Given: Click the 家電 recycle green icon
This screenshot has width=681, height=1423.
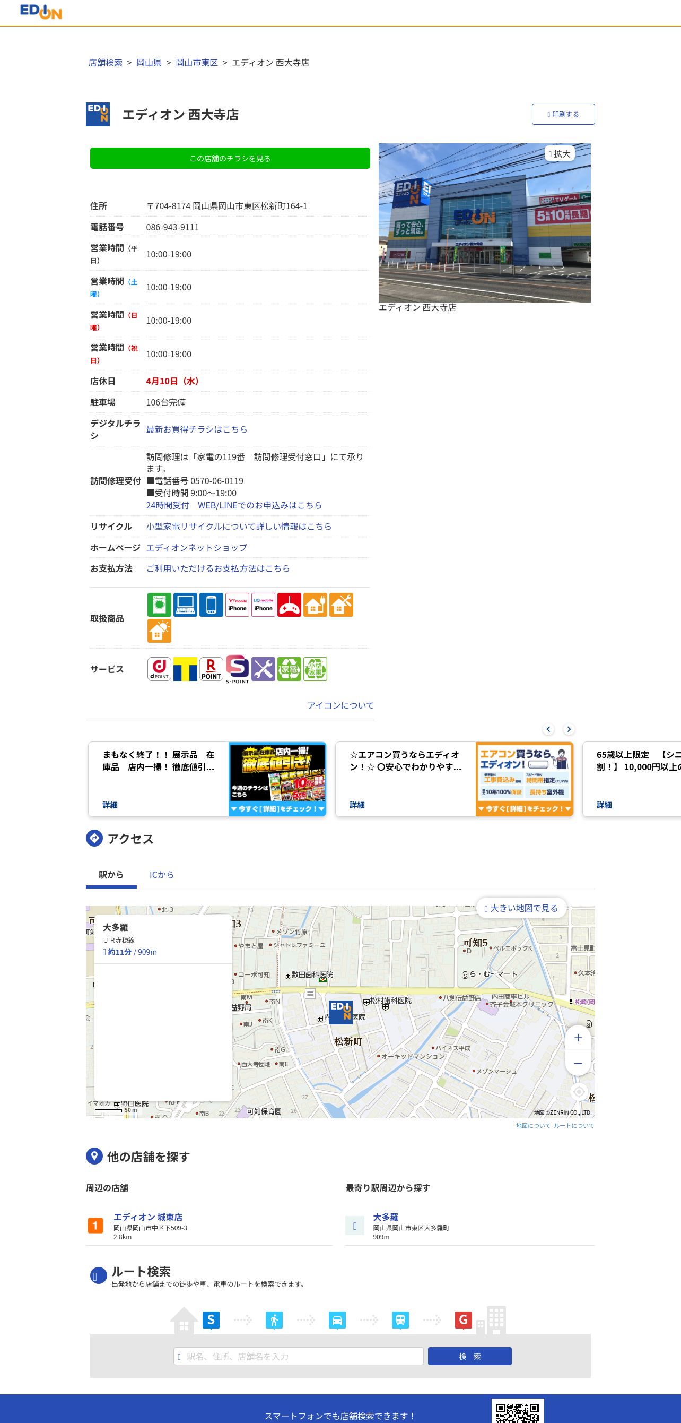Looking at the screenshot, I should pyautogui.click(x=289, y=669).
